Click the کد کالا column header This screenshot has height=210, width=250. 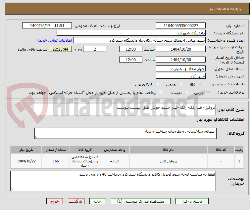click(221, 150)
